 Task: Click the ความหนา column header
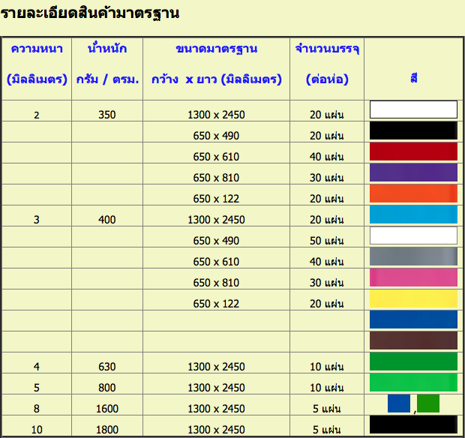[37, 49]
